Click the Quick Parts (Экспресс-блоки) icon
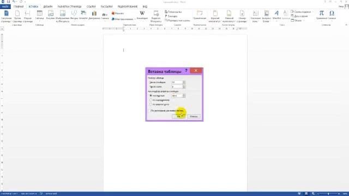The height and width of the screenshot is (196, 349). 267,13
